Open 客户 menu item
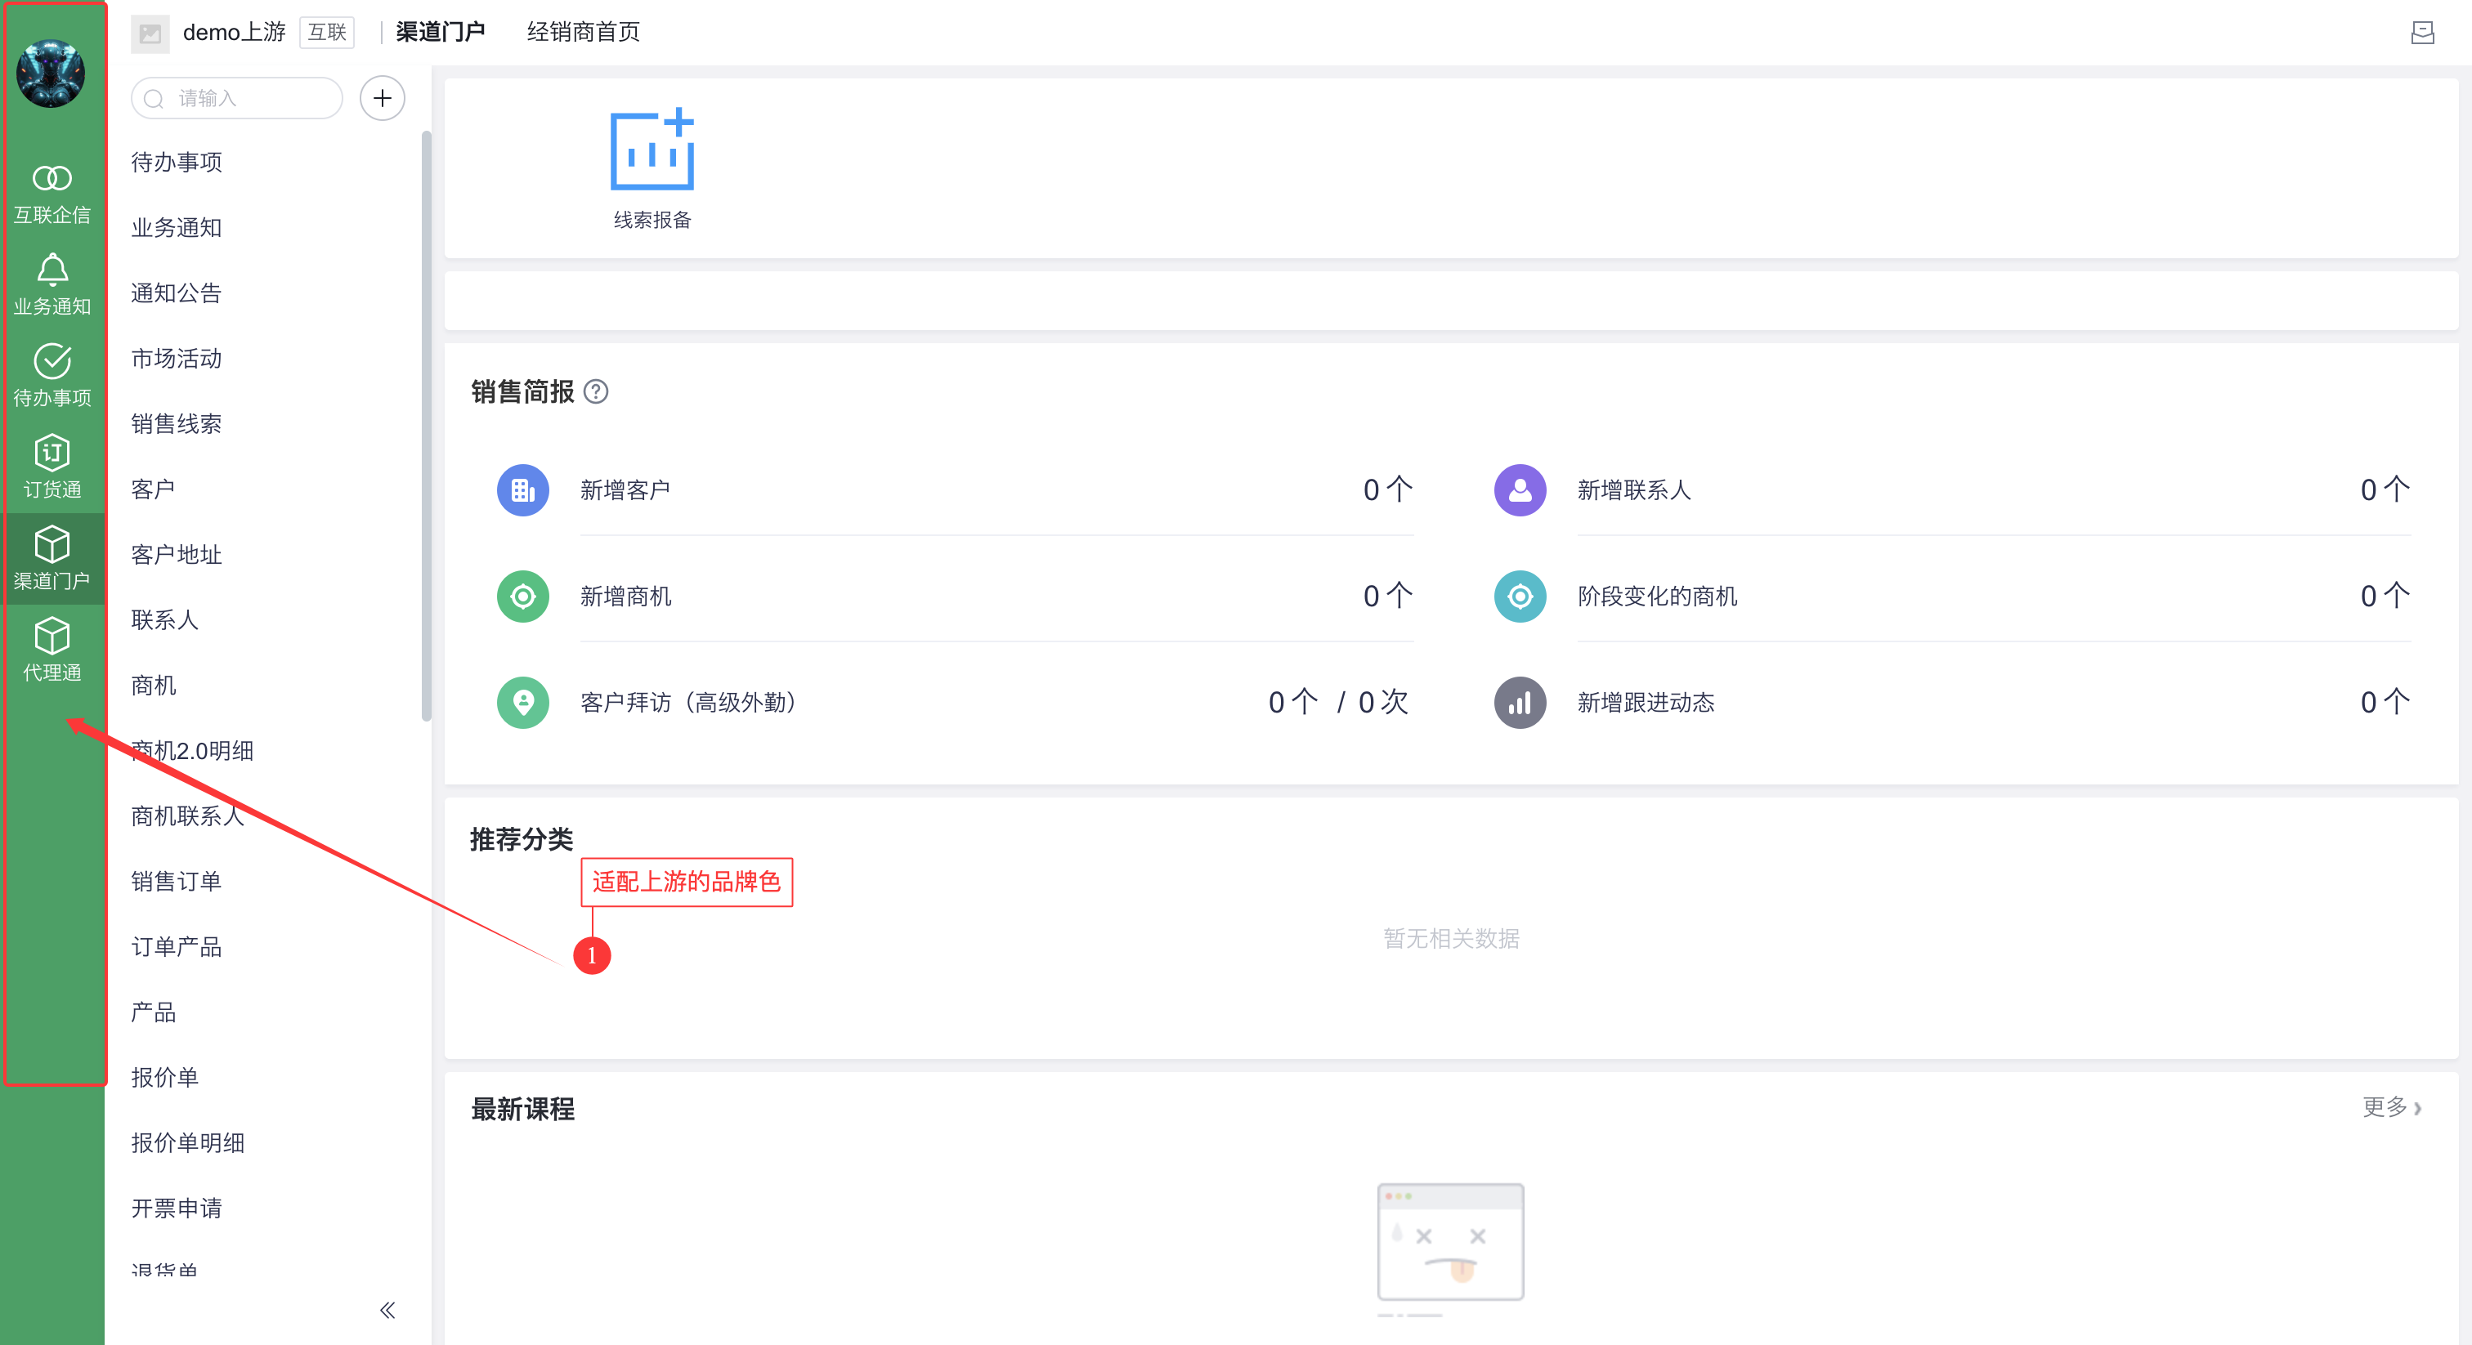The width and height of the screenshot is (2472, 1345). [x=154, y=489]
